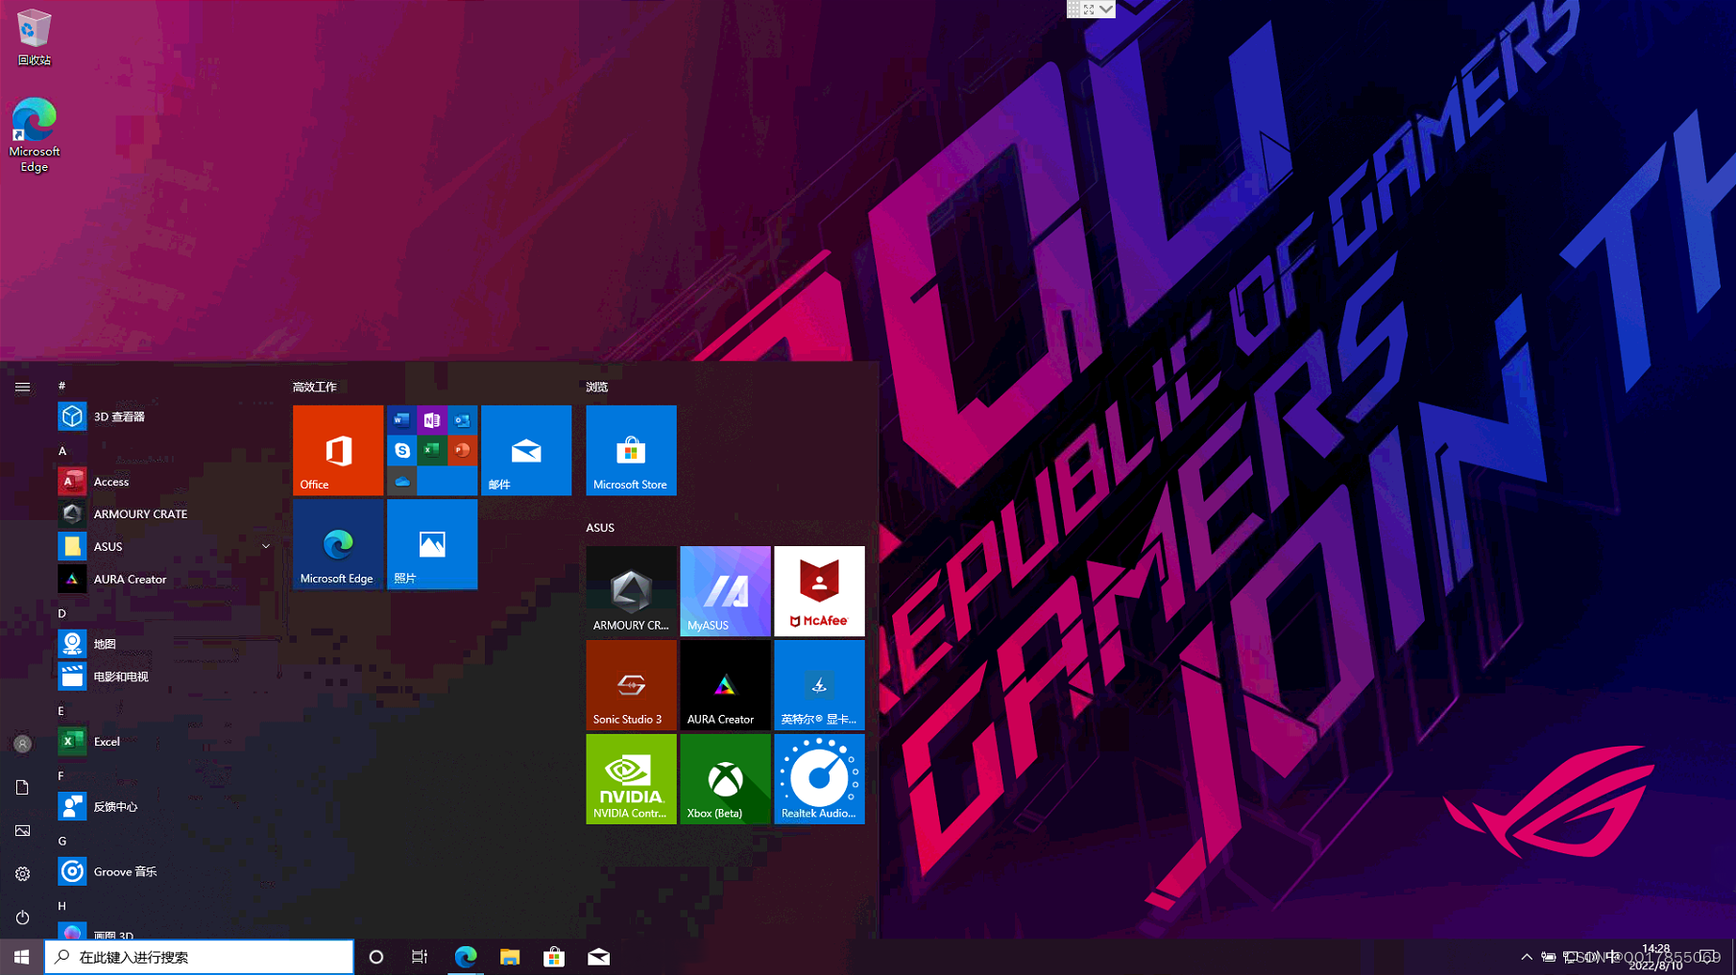Expand the start menu hamburger button
This screenshot has height=975, width=1736.
pyautogui.click(x=22, y=387)
